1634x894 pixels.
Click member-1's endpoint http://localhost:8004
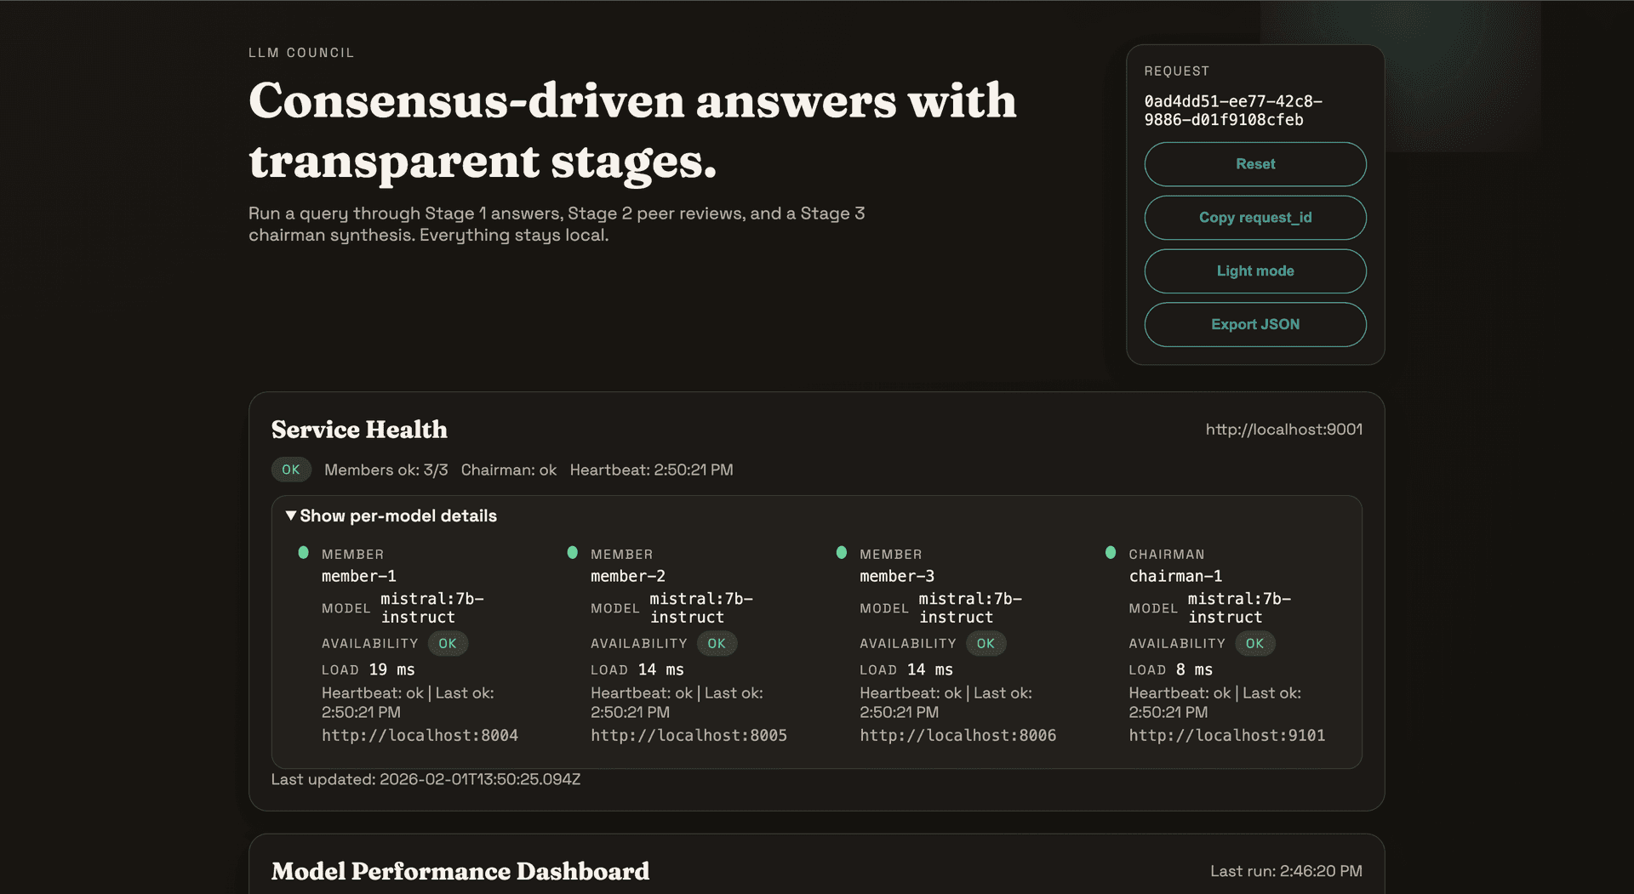(420, 735)
